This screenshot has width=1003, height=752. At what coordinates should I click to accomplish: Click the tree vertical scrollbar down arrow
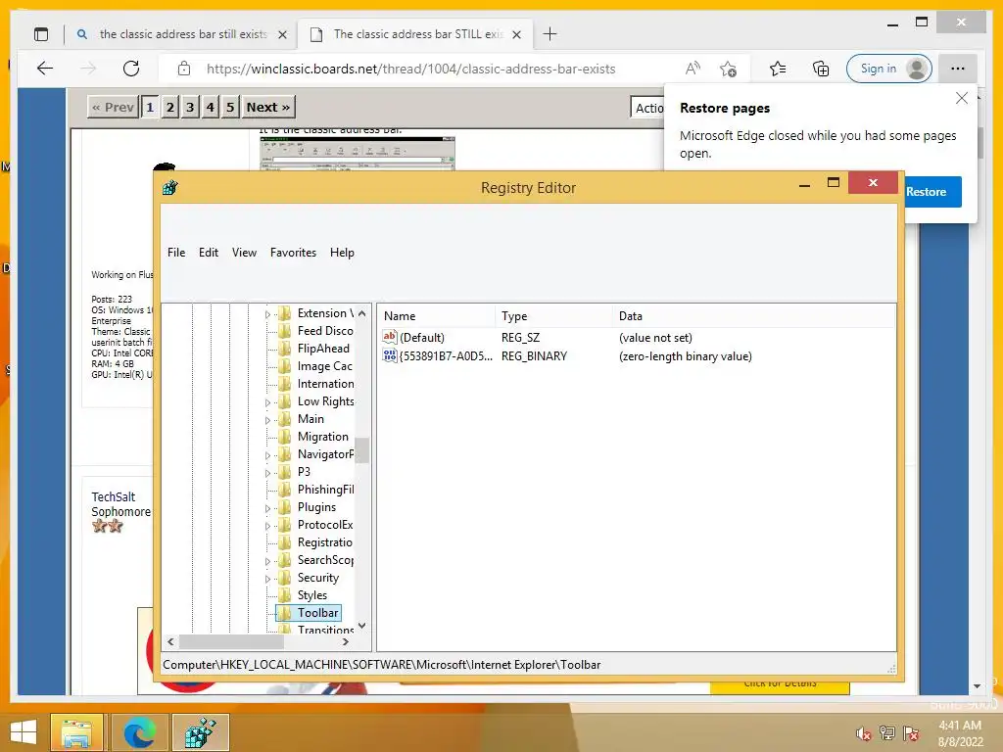[362, 626]
